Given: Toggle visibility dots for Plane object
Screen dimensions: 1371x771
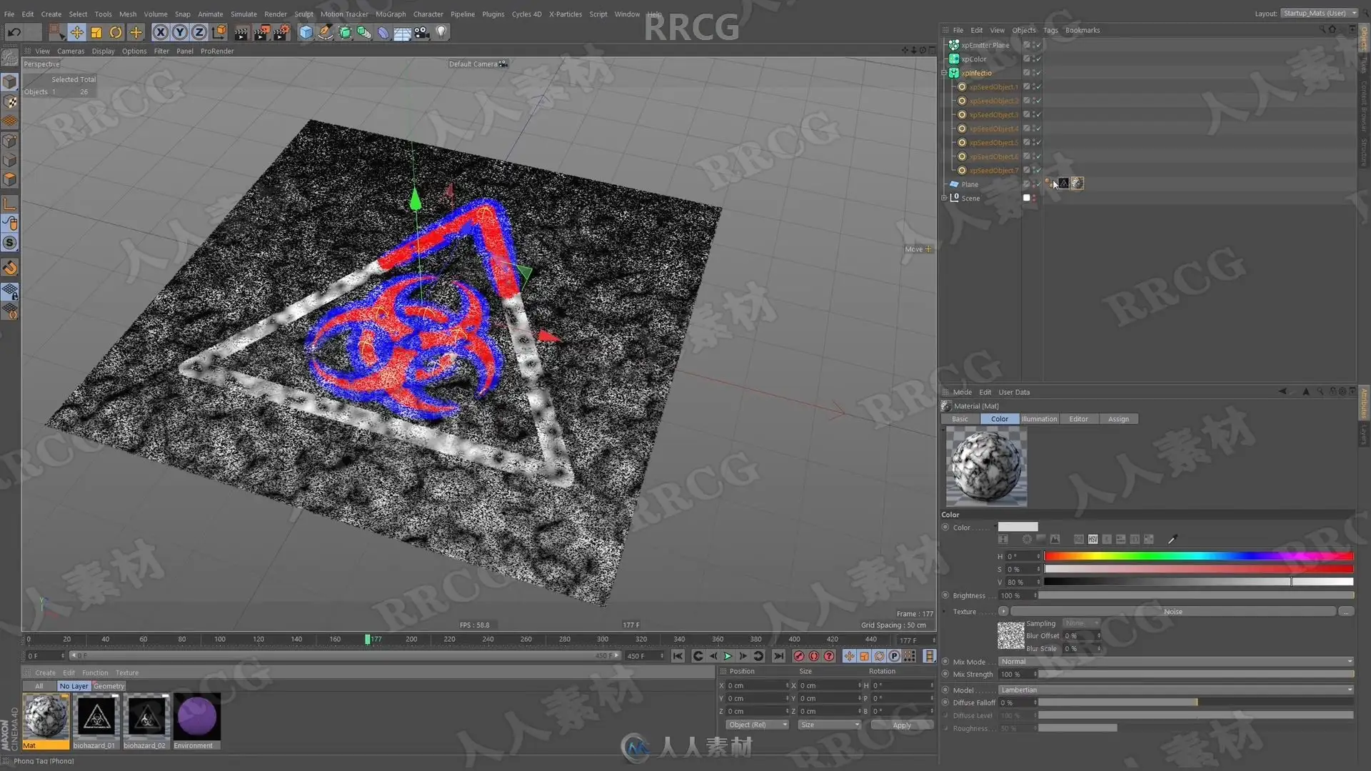Looking at the screenshot, I should pyautogui.click(x=1033, y=184).
